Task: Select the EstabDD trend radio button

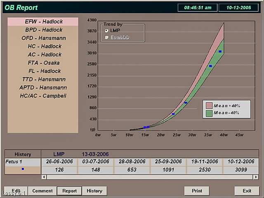Action: coord(107,37)
